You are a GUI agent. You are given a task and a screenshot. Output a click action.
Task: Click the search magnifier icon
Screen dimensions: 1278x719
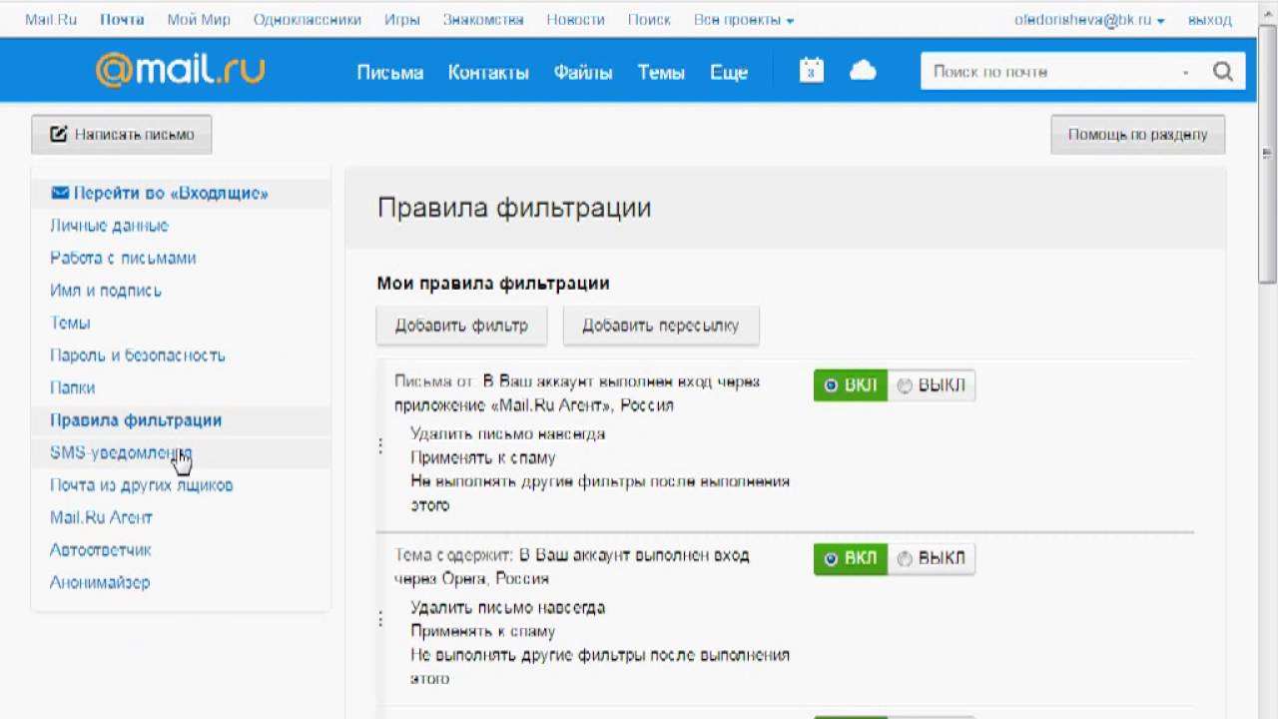[x=1223, y=72]
